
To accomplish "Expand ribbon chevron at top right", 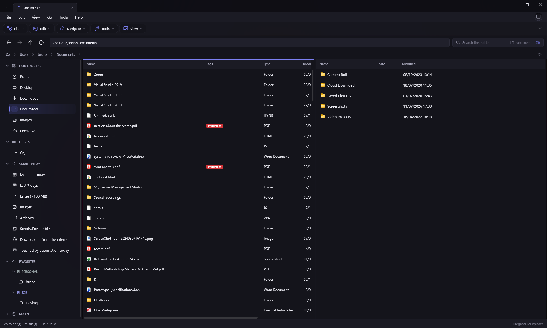I will pos(539,28).
